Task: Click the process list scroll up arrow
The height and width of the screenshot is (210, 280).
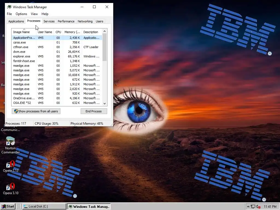Action: point(105,31)
